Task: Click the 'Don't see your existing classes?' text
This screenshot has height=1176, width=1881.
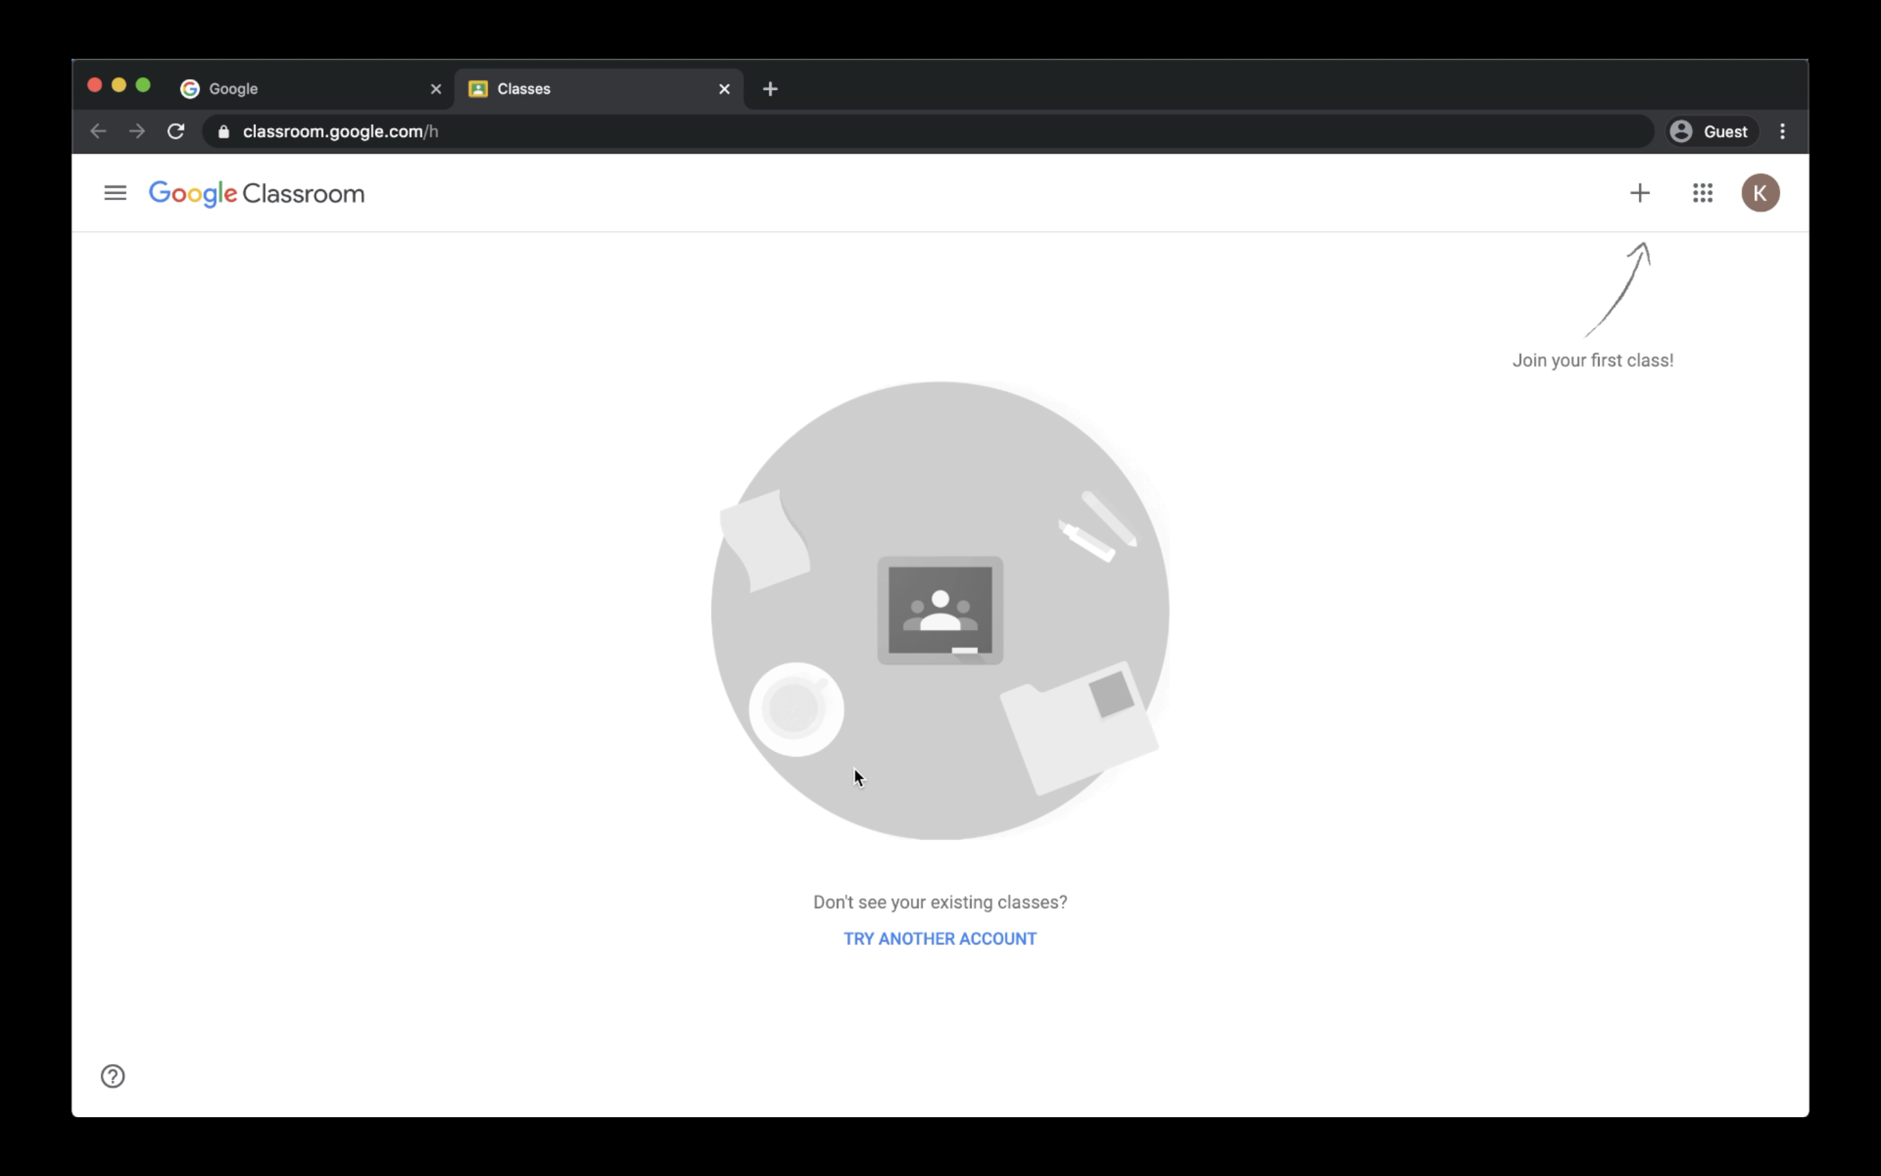Action: point(940,902)
